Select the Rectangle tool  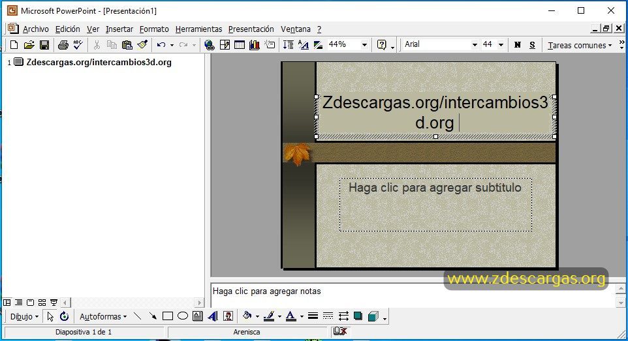click(x=168, y=317)
